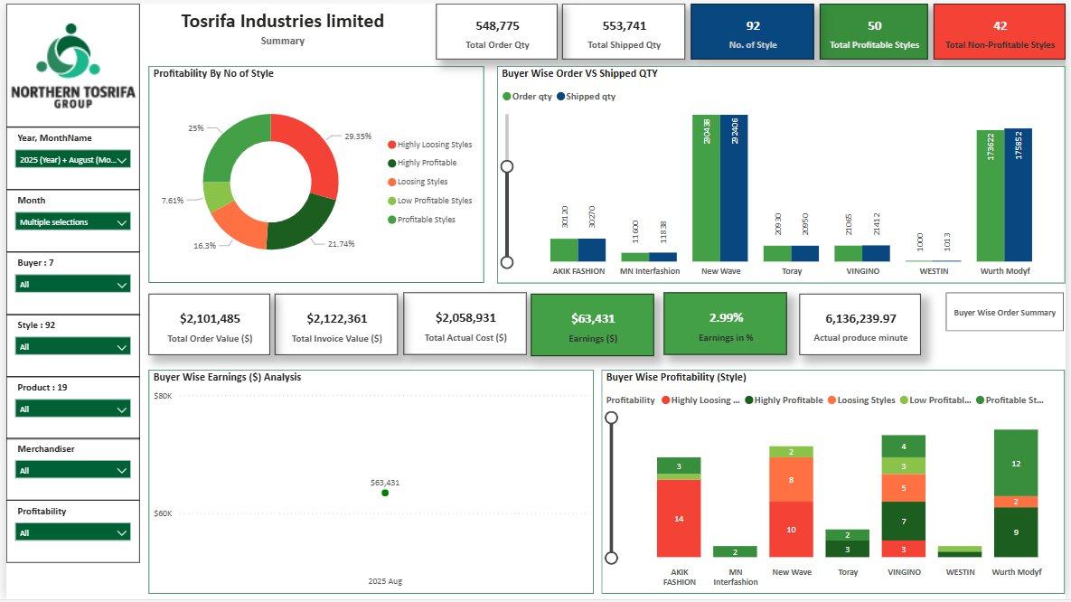Image resolution: width=1071 pixels, height=602 pixels.
Task: Select Toray dark green segment labeled 3
Action: point(847,549)
